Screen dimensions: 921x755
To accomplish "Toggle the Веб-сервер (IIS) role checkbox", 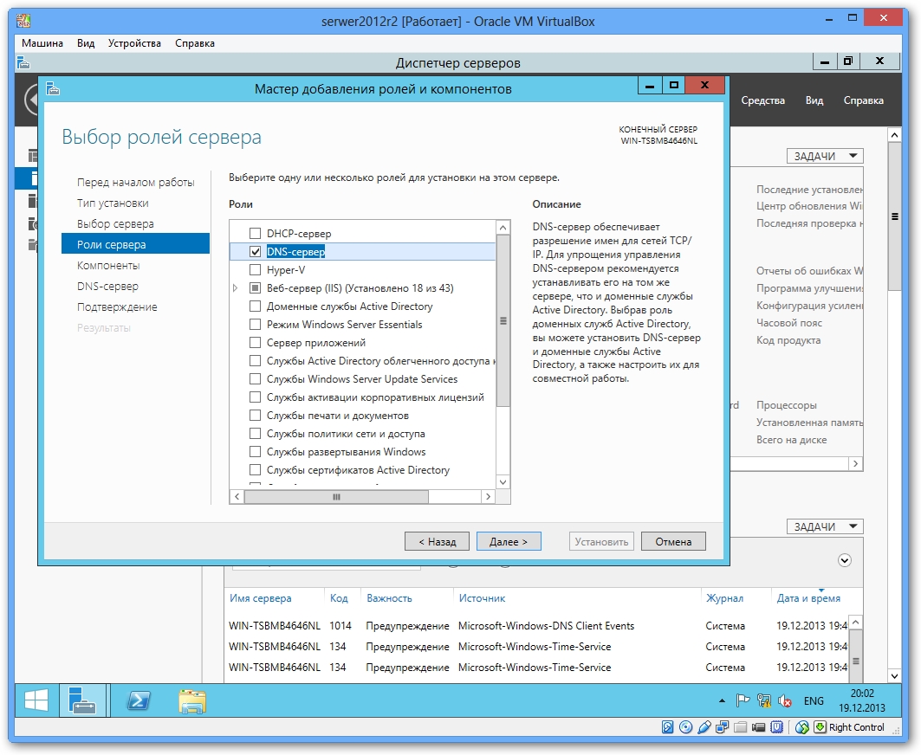I will point(255,287).
